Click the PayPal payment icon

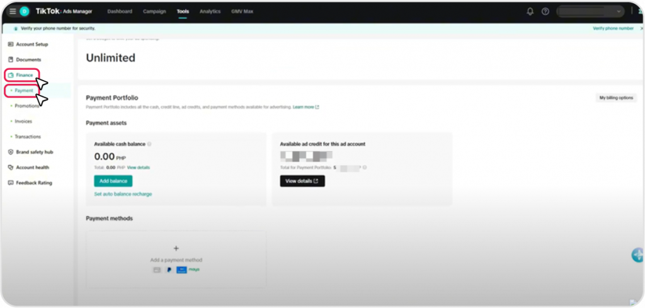click(x=169, y=270)
